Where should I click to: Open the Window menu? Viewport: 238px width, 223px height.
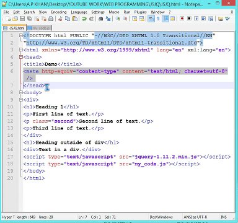[x=157, y=12]
